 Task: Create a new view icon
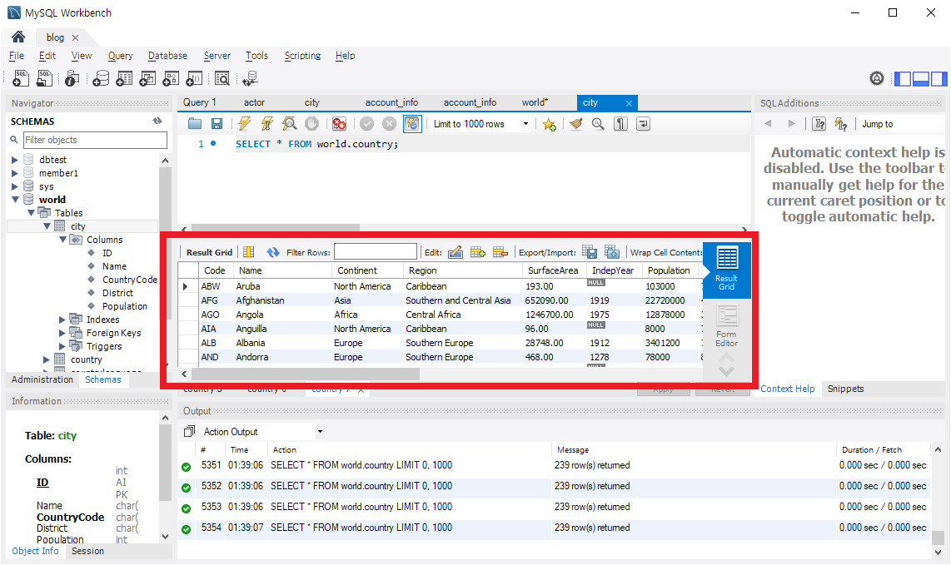point(147,78)
